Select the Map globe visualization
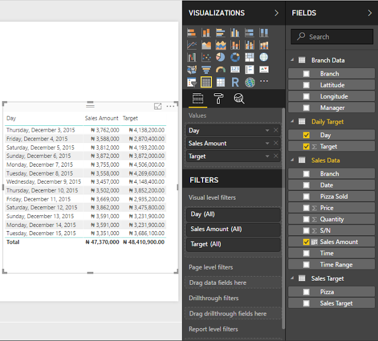Screen dimensions: 378x341 pos(264,57)
